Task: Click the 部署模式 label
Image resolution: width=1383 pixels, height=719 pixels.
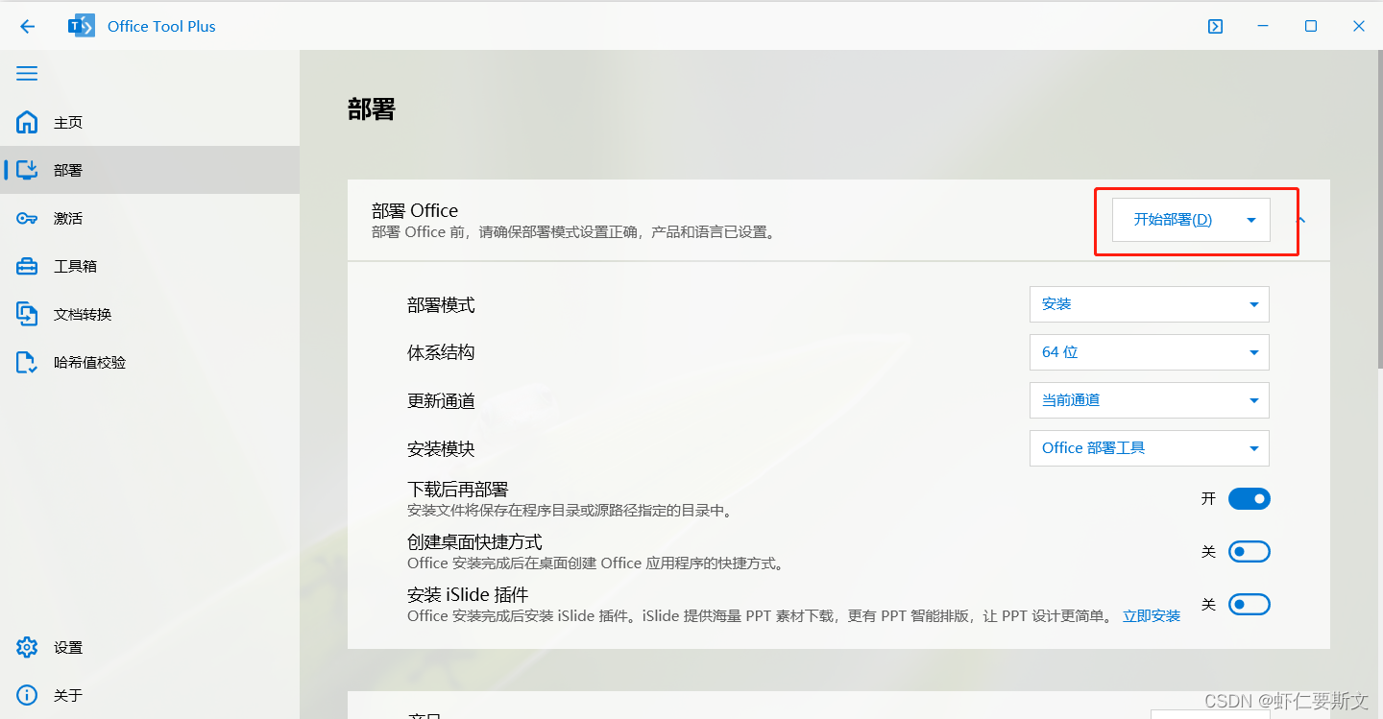Action: [x=441, y=305]
